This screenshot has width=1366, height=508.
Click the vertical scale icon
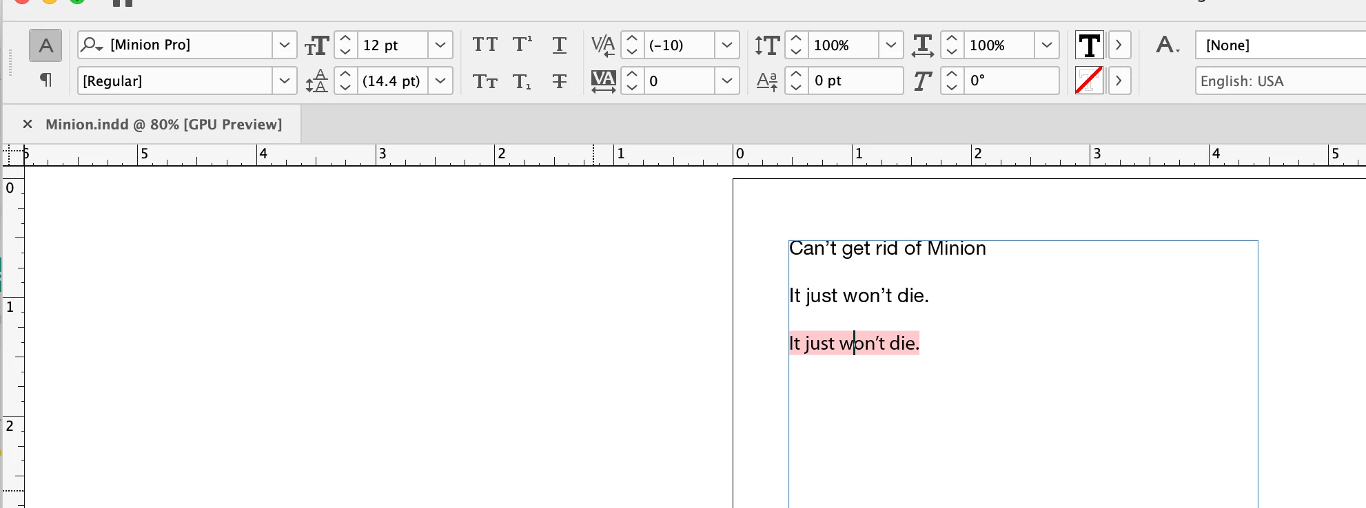pos(767,45)
